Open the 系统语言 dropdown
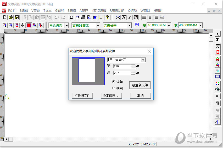 (66, 26)
